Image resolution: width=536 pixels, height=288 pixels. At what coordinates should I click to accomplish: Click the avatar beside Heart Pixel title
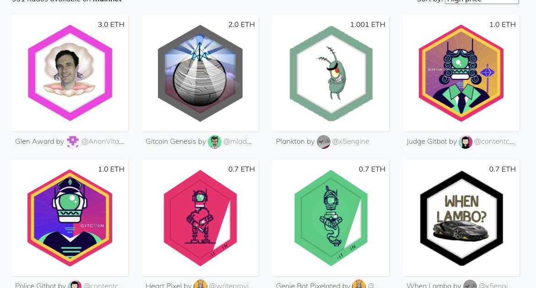(x=200, y=284)
